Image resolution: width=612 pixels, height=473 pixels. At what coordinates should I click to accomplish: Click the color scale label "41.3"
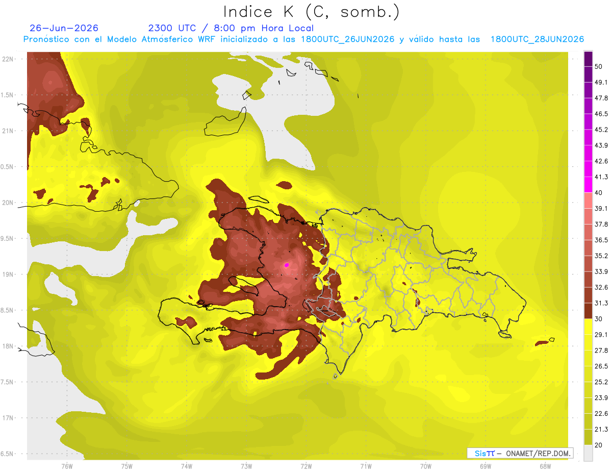601,177
